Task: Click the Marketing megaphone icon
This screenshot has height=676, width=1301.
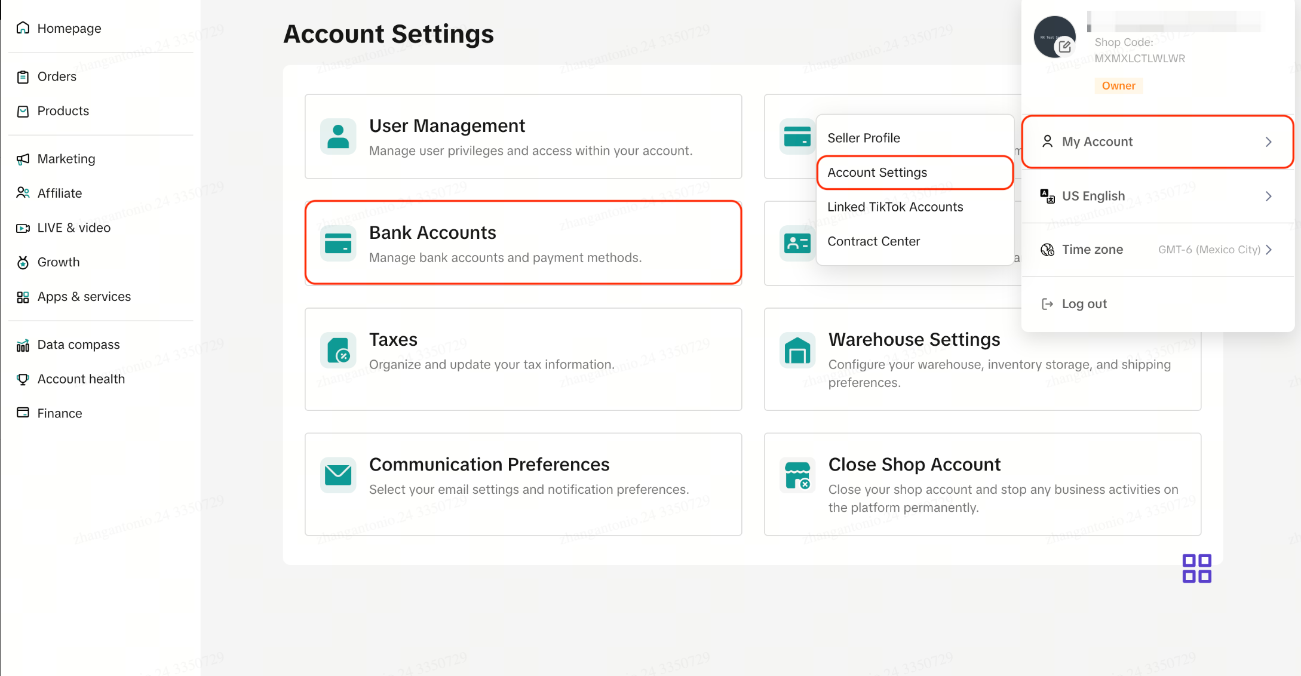Action: tap(23, 159)
